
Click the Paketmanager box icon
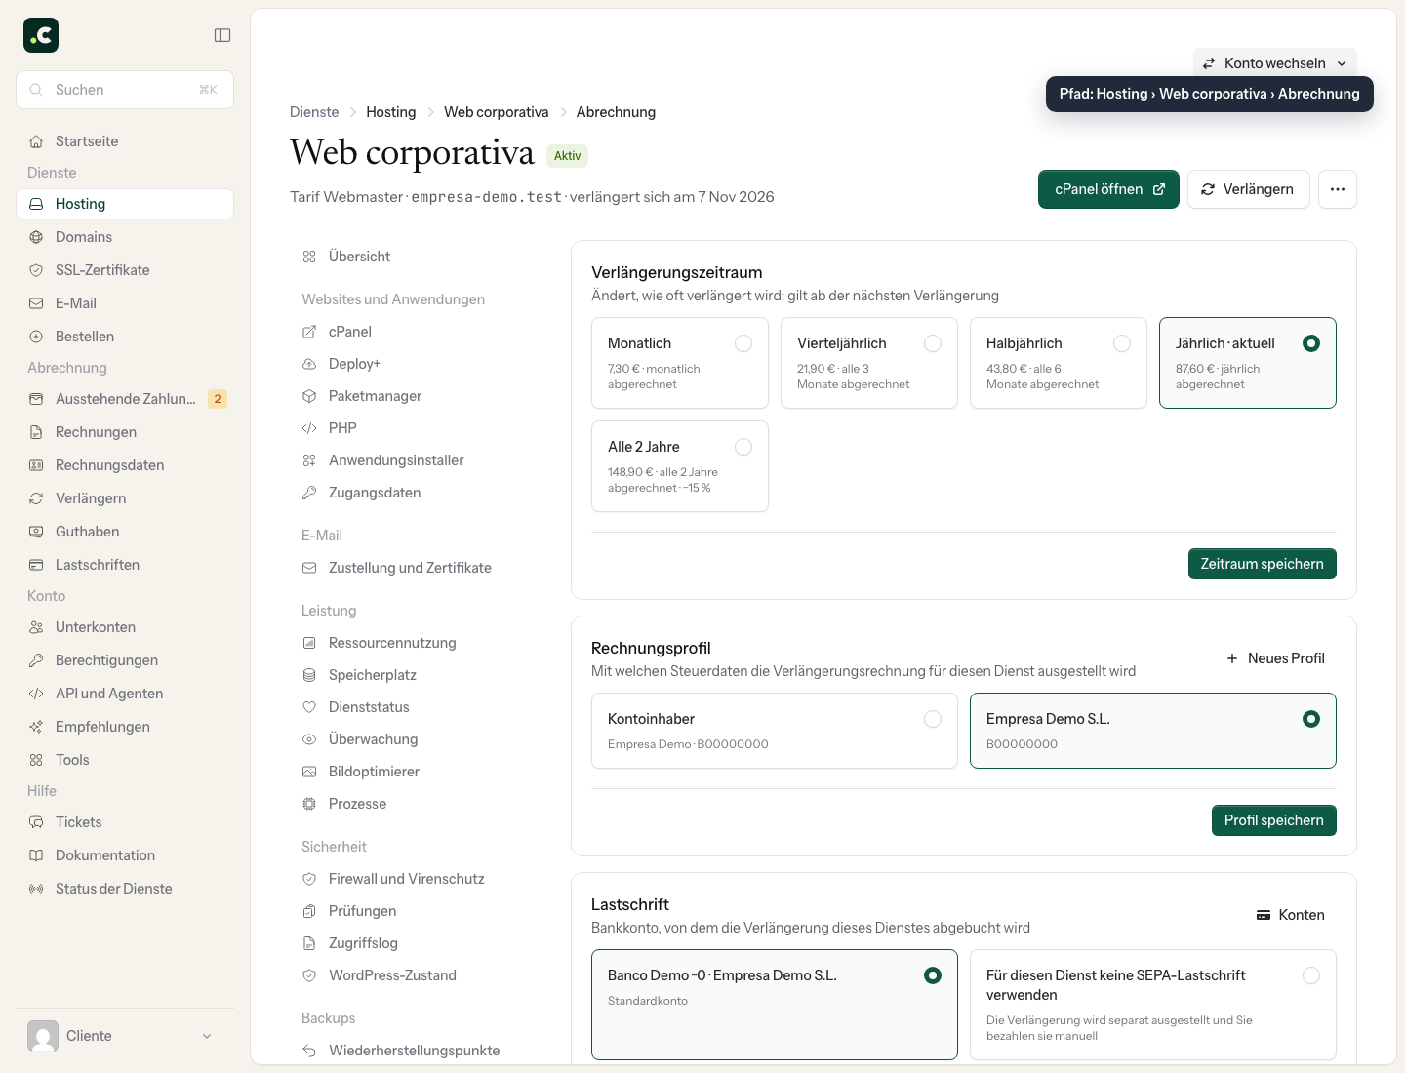click(309, 396)
